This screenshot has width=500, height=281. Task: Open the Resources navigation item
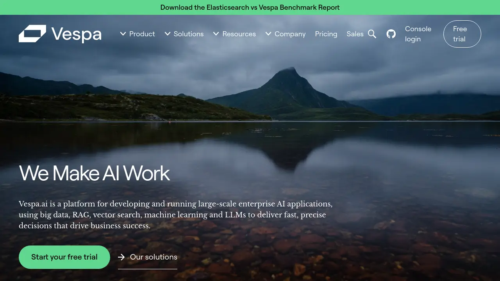click(x=239, y=34)
